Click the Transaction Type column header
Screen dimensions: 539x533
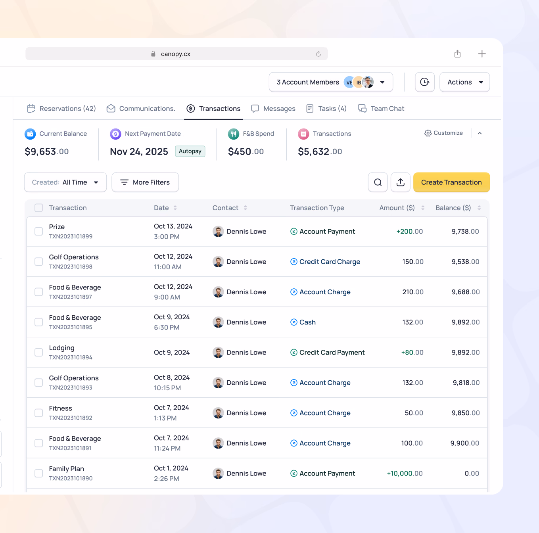(317, 208)
